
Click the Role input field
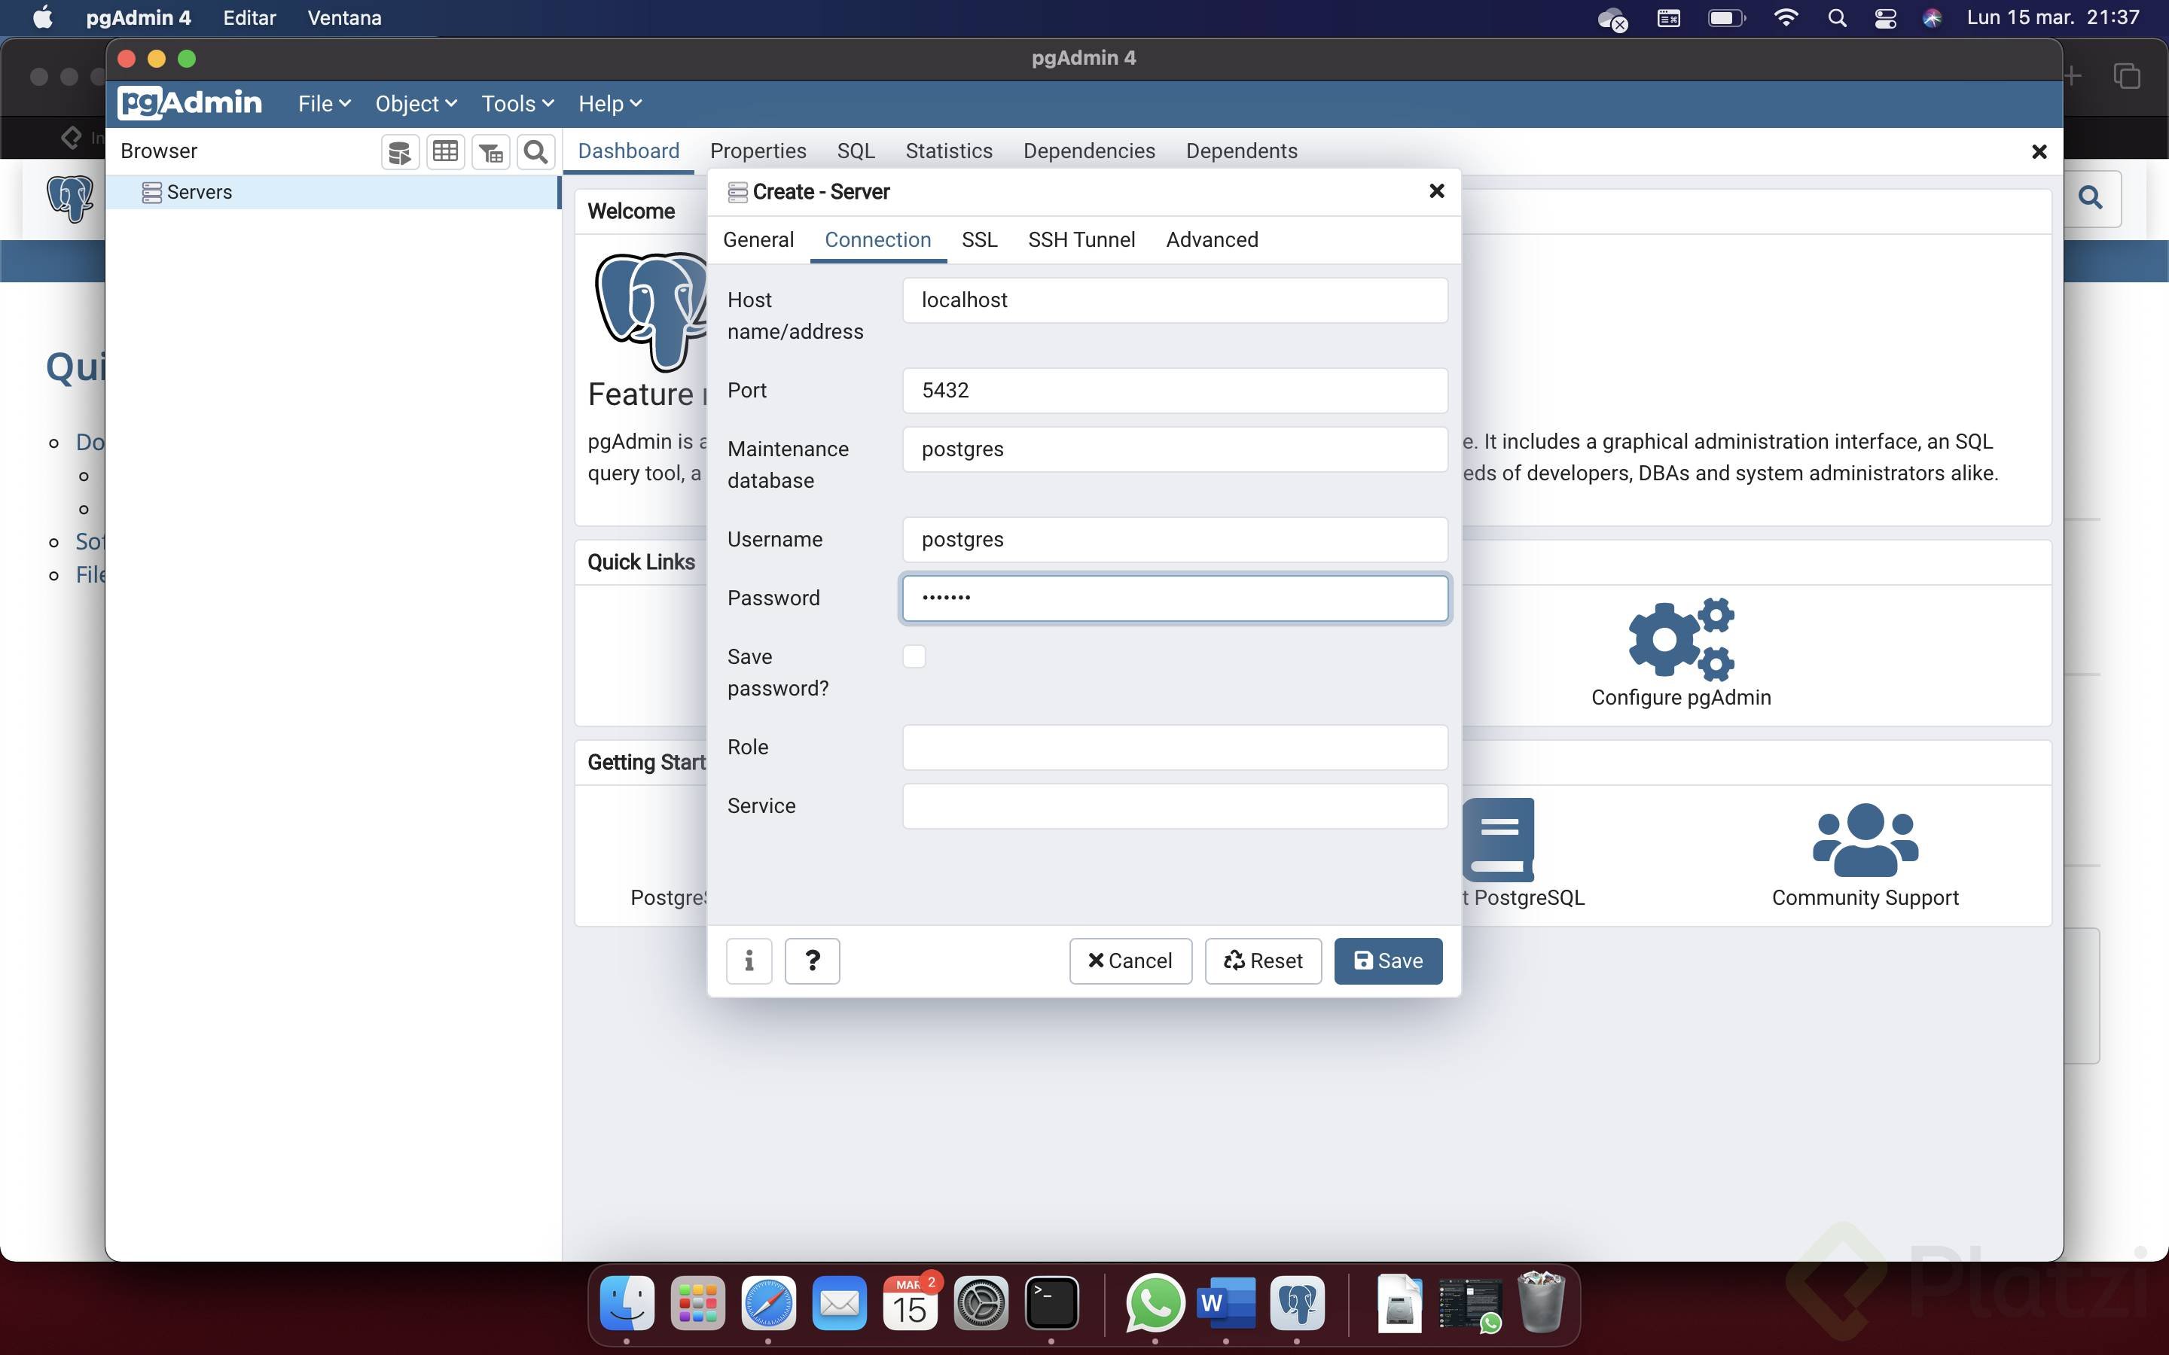tap(1174, 748)
